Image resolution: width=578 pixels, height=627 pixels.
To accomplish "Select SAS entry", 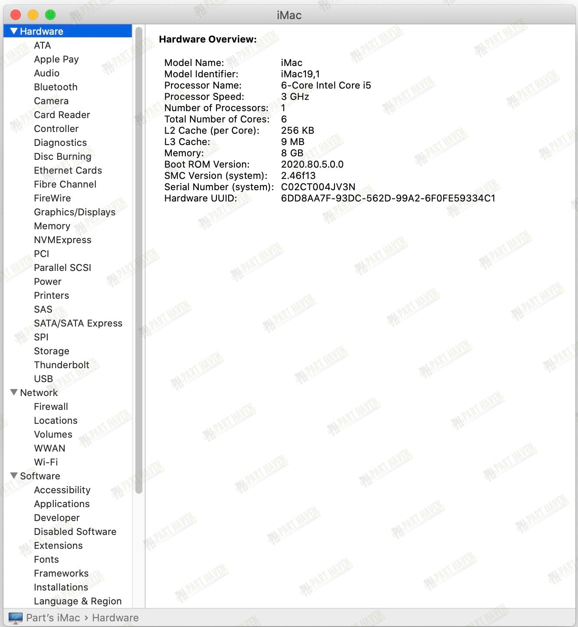I will (43, 309).
